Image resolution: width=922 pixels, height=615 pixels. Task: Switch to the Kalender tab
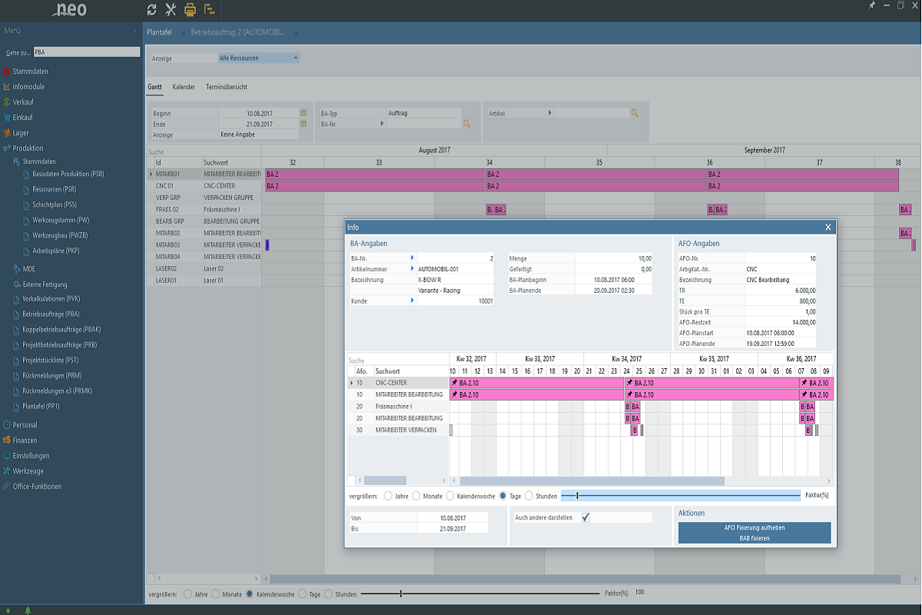tap(184, 87)
